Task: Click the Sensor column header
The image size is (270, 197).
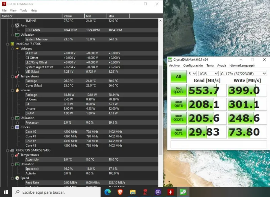Action: click(31, 16)
